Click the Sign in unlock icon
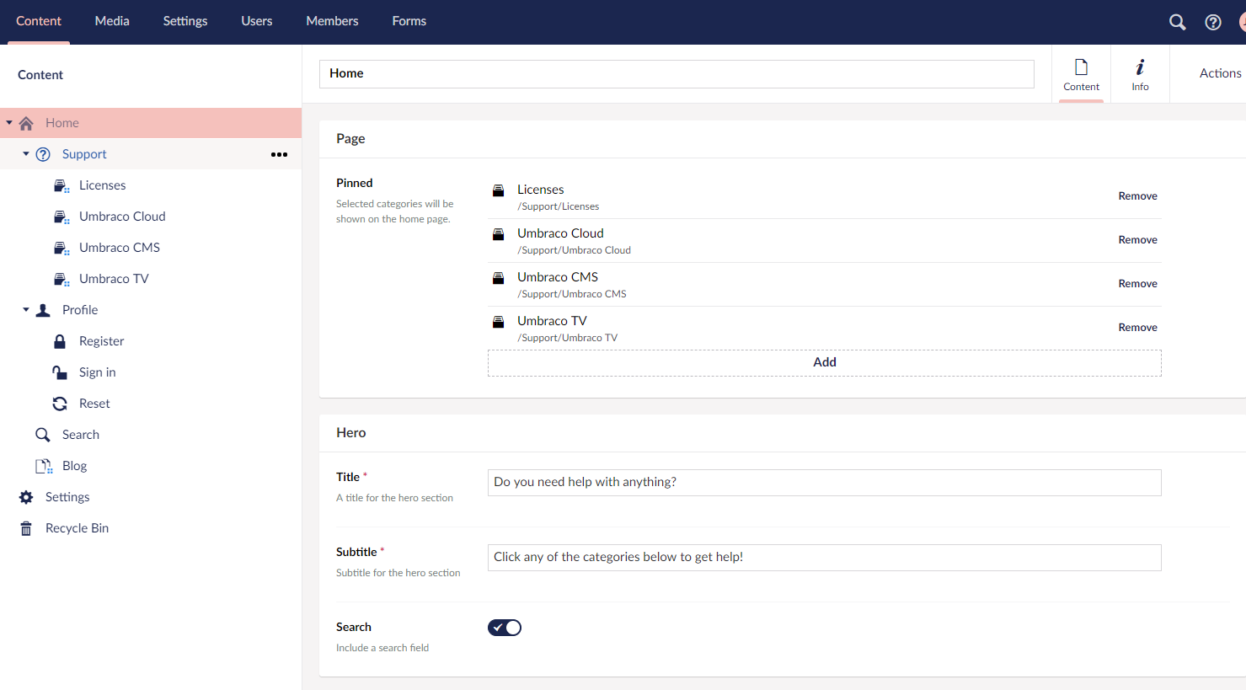1246x690 pixels. [x=60, y=372]
